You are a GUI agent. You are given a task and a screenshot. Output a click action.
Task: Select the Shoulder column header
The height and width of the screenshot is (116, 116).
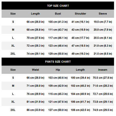pos(80,14)
